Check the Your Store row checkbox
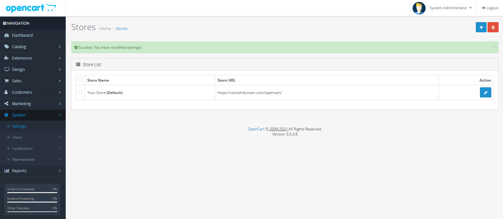 click(80, 92)
